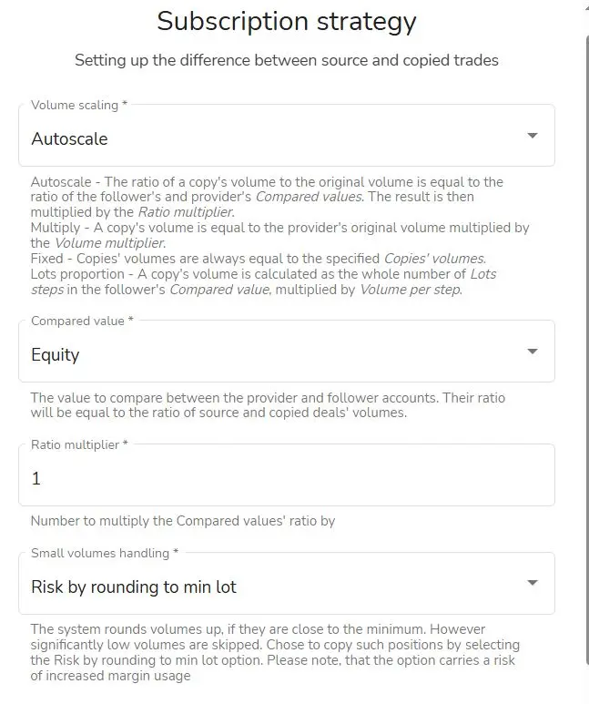Screen dimensions: 589x704
Task: Select the 'Autoscale' value text
Action: tap(69, 139)
